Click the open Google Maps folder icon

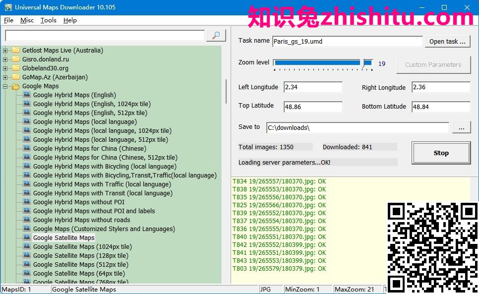pyautogui.click(x=16, y=86)
